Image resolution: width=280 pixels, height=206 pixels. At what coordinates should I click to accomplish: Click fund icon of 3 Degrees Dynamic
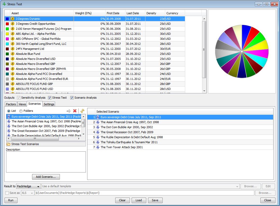pos(12,19)
